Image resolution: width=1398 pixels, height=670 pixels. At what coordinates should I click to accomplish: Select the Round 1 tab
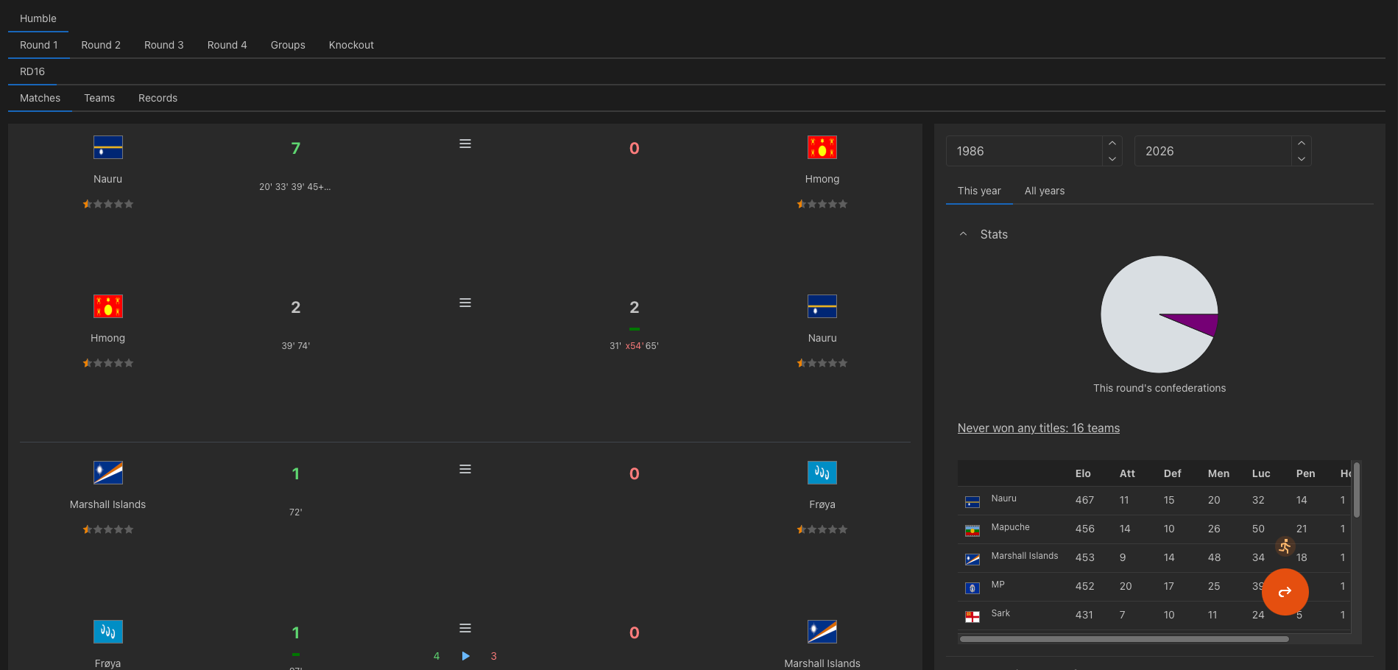tap(39, 45)
